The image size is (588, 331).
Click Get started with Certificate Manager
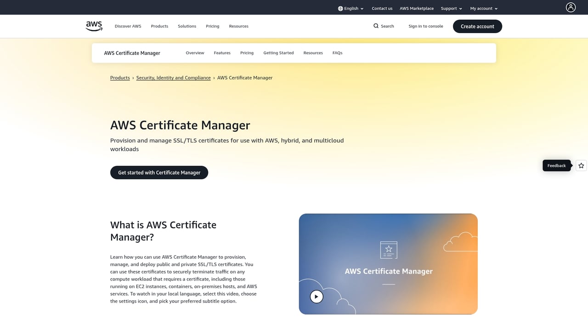tap(159, 172)
